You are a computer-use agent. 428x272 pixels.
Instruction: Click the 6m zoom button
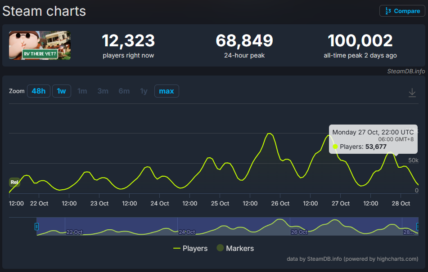pyautogui.click(x=124, y=91)
